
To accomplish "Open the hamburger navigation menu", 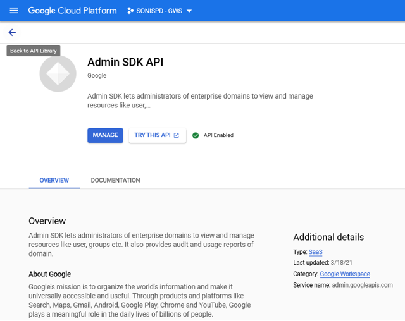I will pos(14,11).
